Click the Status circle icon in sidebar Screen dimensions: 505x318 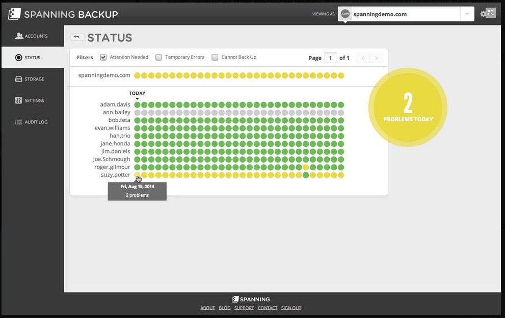19,58
